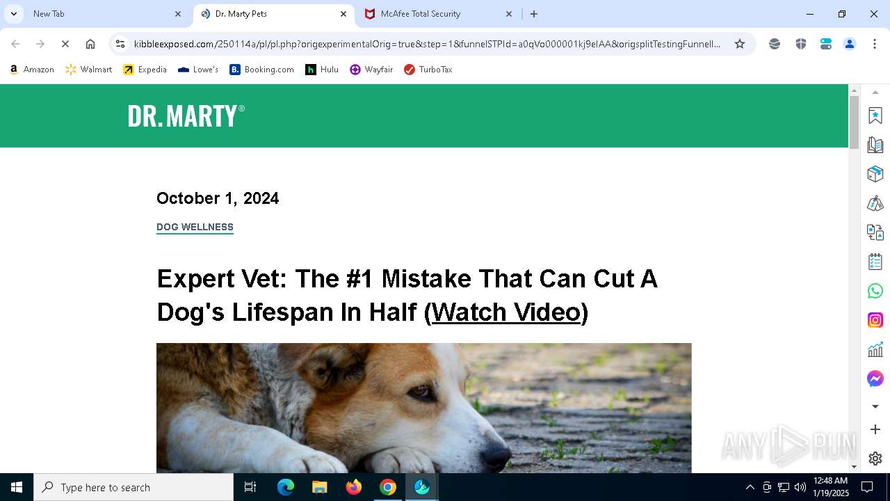Click the dog photo in article
This screenshot has width=890, height=501.
tap(424, 408)
